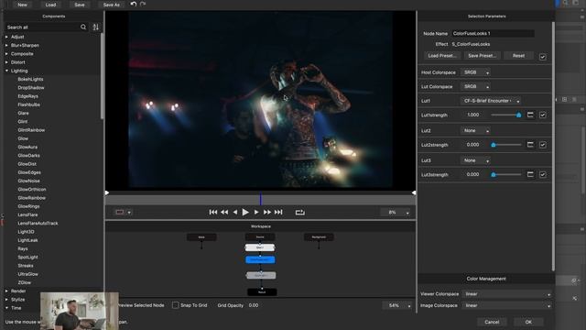Enable Snap To Grid checkbox
586x330 pixels.
click(x=175, y=305)
